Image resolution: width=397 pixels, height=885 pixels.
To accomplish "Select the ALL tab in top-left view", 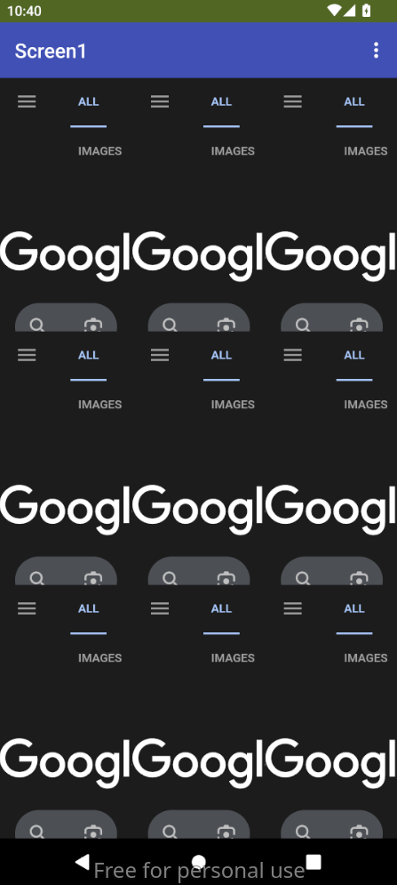I will pyautogui.click(x=89, y=102).
